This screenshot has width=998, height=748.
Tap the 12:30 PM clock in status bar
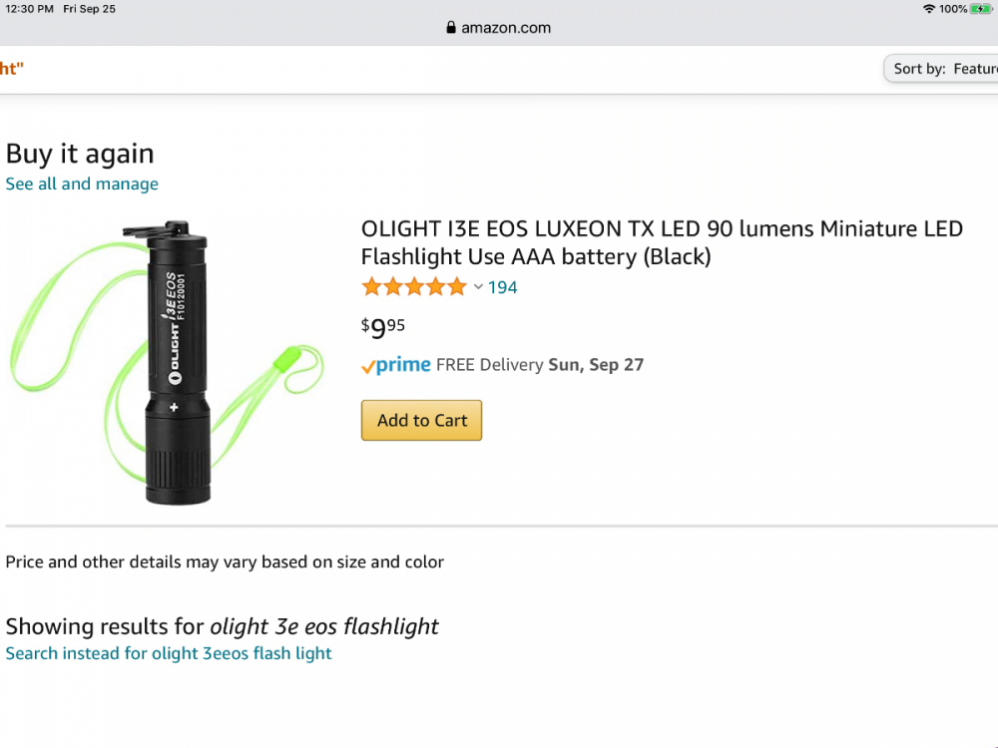[x=30, y=9]
